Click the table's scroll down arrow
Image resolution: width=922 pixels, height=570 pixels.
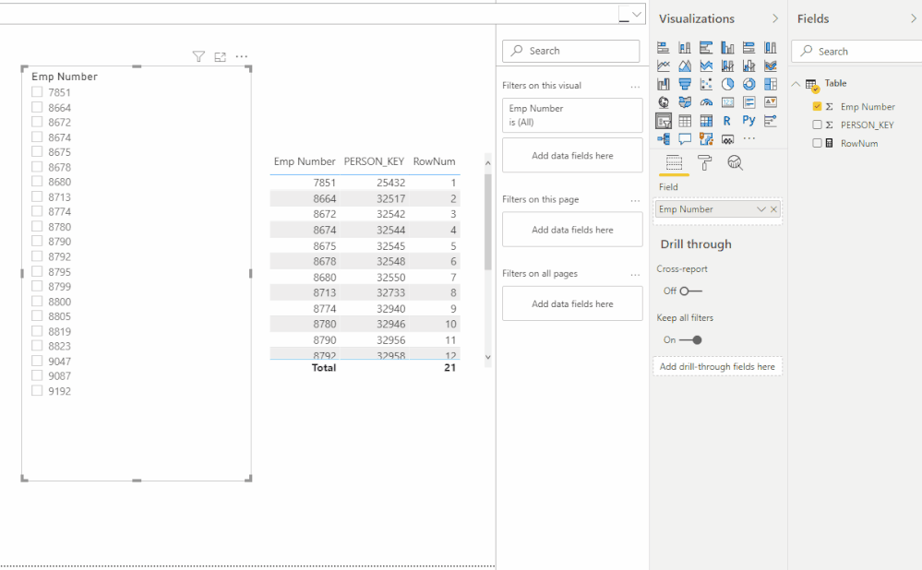(487, 357)
